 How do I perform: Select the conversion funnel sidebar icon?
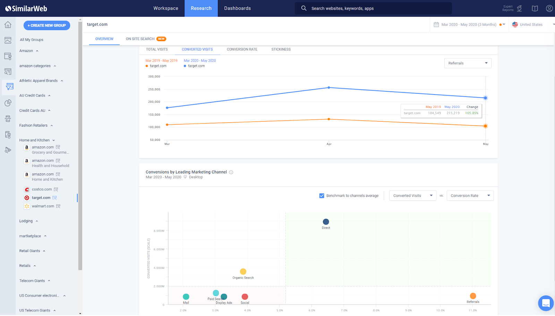pos(9,87)
